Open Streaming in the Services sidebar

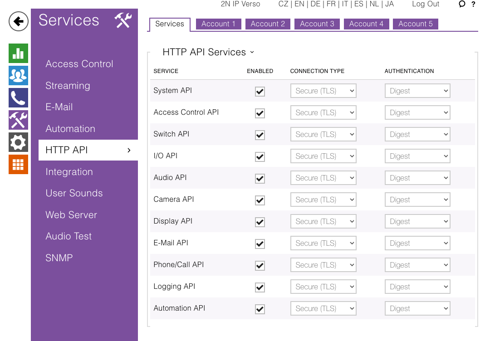click(x=68, y=86)
